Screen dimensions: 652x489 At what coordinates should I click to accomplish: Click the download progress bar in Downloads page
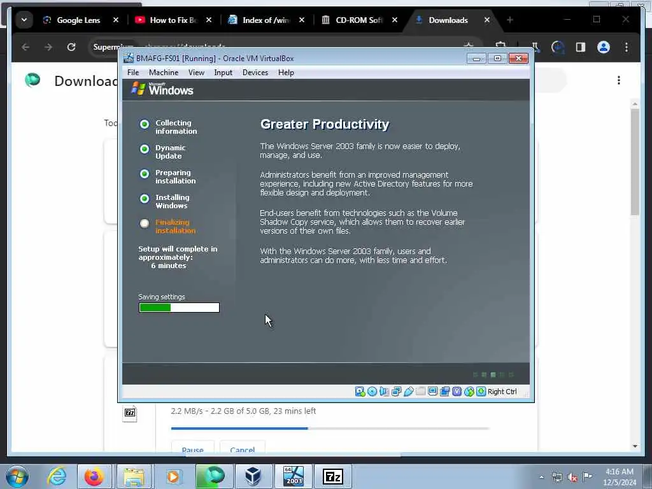click(x=330, y=429)
